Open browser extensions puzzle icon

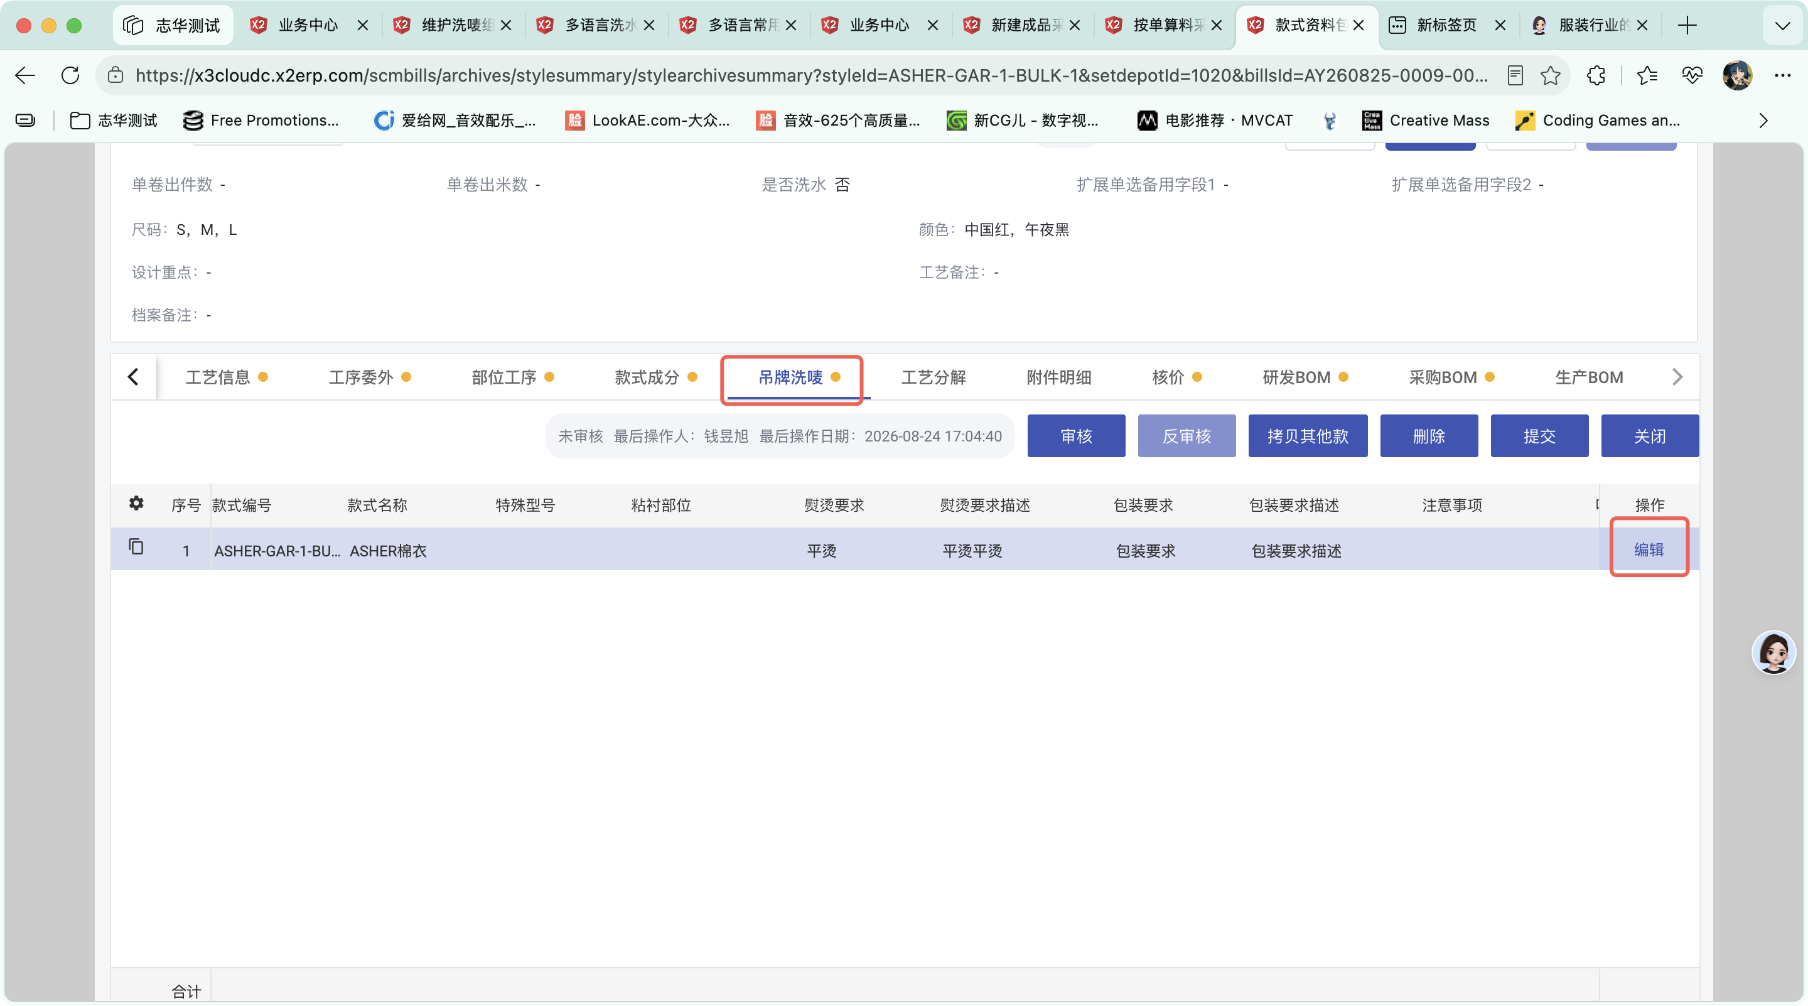pyautogui.click(x=1596, y=75)
